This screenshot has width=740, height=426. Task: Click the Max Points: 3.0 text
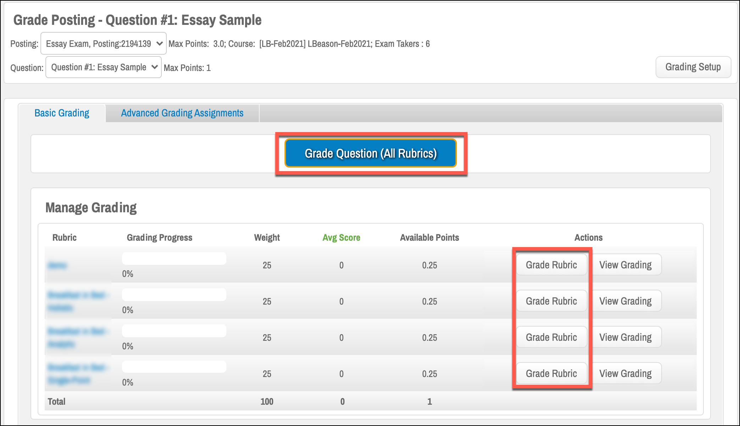[x=197, y=44]
